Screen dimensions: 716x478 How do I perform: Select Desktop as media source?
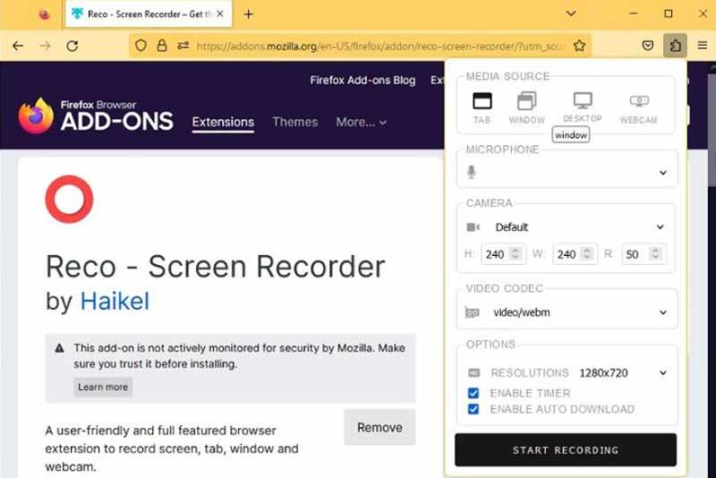point(583,107)
